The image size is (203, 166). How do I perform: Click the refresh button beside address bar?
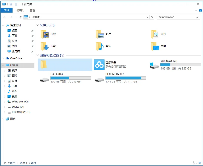[152, 17]
